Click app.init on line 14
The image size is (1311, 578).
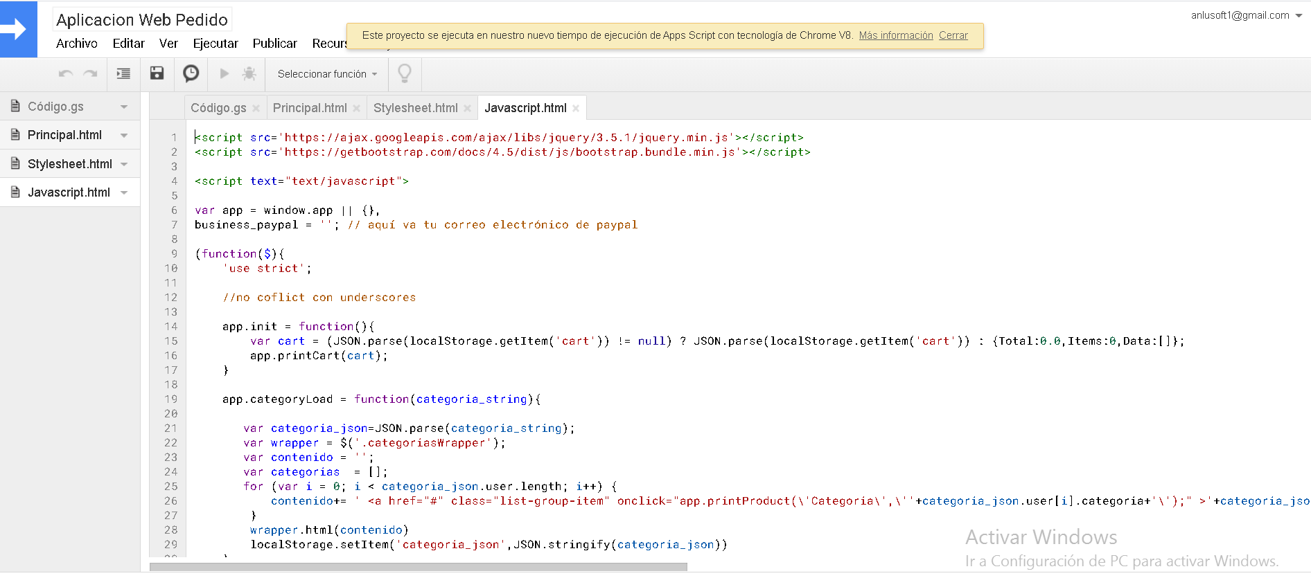point(249,327)
